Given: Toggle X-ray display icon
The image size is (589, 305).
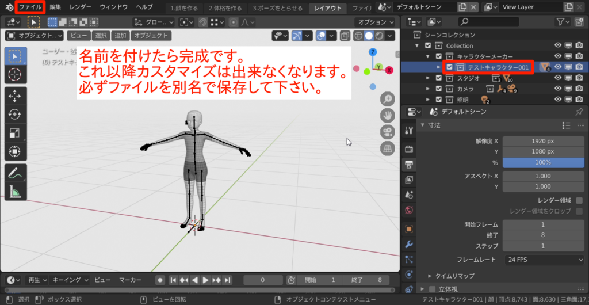Looking at the screenshot, I should [345, 36].
